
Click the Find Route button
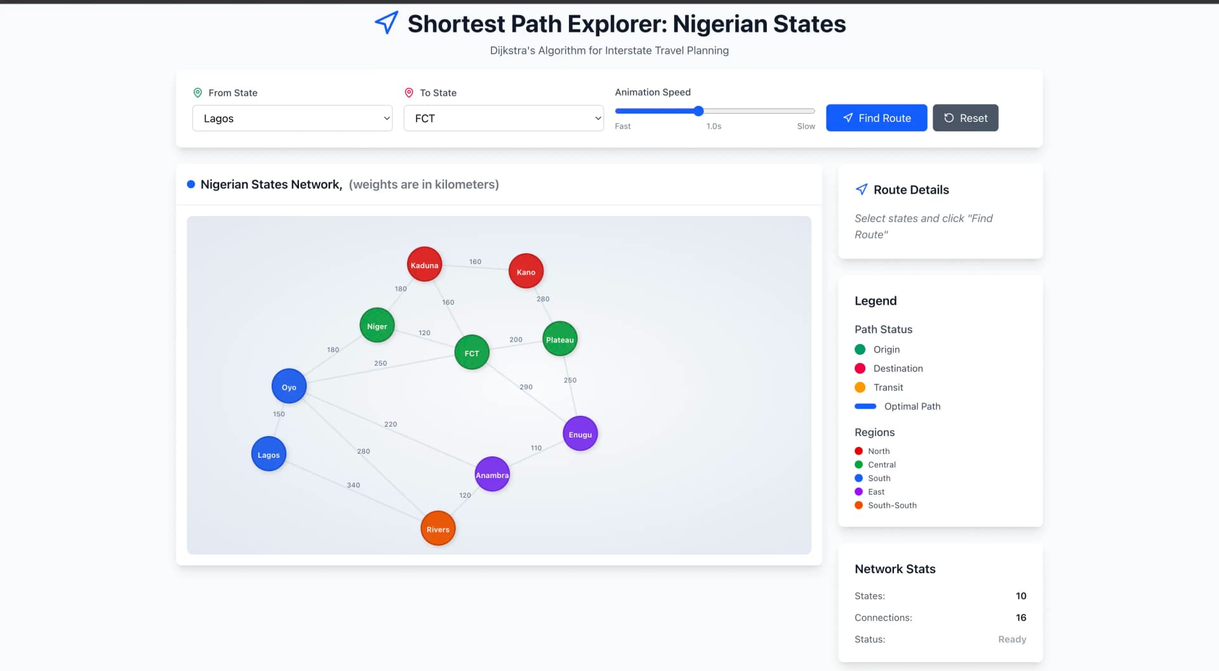(876, 117)
